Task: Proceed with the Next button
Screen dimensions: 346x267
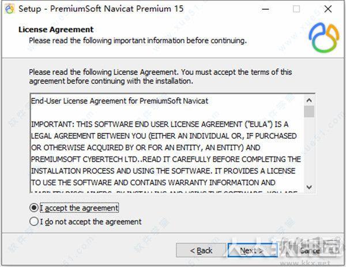Action: click(x=253, y=250)
